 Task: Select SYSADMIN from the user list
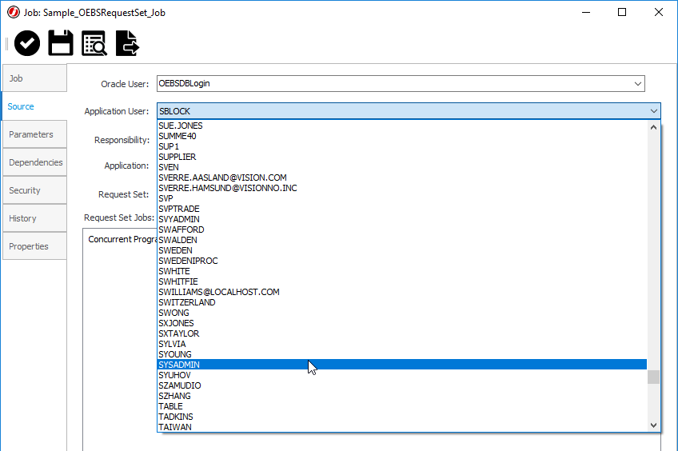pyautogui.click(x=402, y=365)
